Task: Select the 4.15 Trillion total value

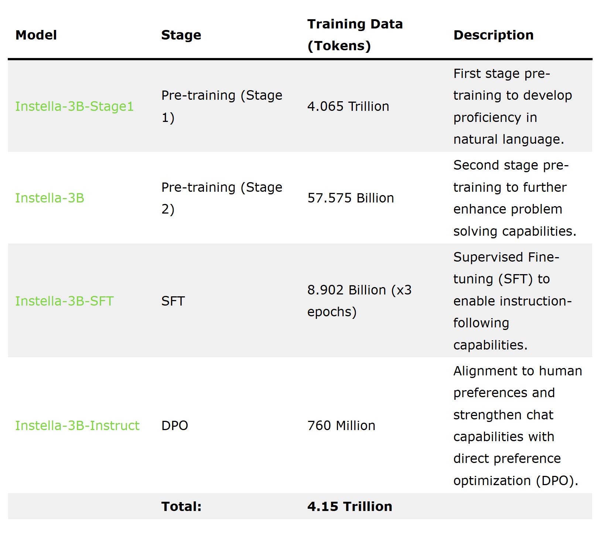Action: pyautogui.click(x=349, y=507)
